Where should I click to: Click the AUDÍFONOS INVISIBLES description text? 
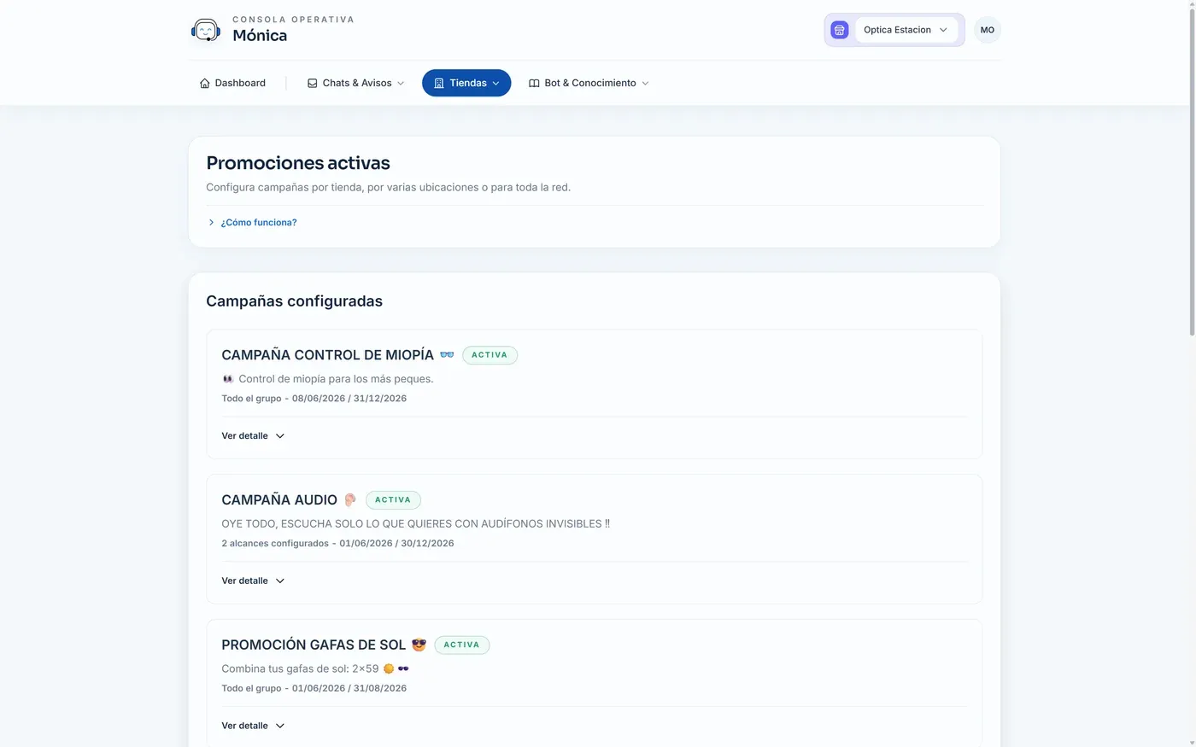click(415, 524)
